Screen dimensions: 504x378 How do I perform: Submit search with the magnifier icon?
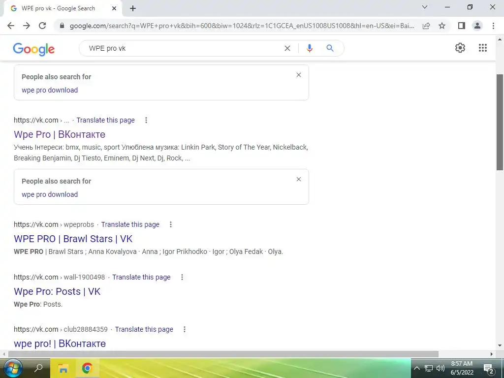point(330,48)
